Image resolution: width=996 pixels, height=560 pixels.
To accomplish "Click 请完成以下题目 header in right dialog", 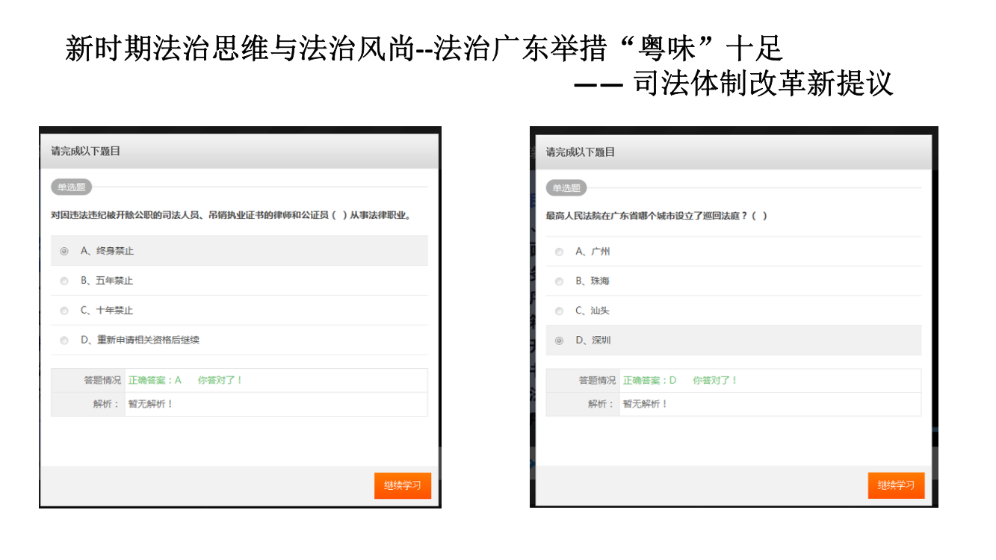I will 581,152.
